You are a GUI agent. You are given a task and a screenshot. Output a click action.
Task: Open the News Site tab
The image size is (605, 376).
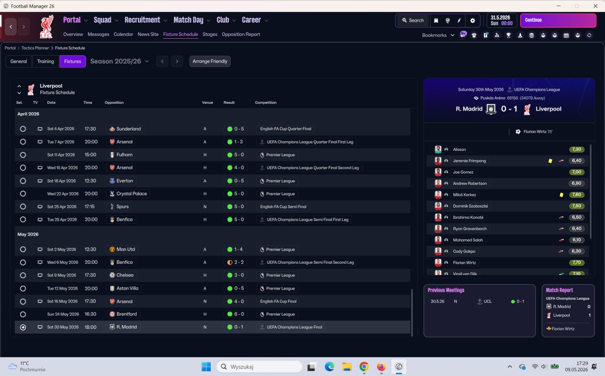(x=148, y=34)
